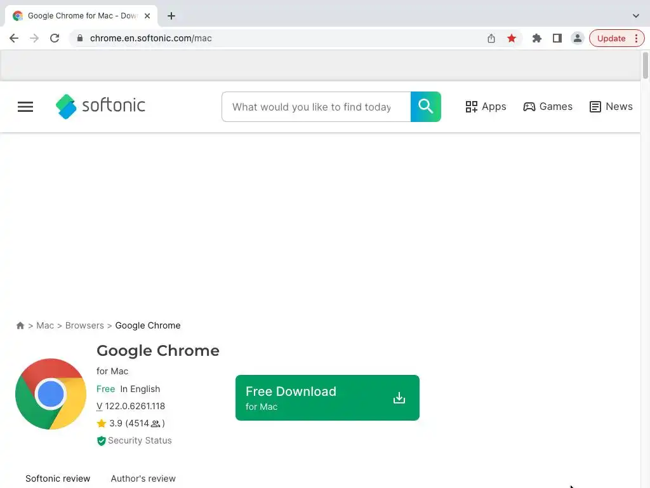
Task: Click the forward navigation arrow
Action: [x=34, y=38]
